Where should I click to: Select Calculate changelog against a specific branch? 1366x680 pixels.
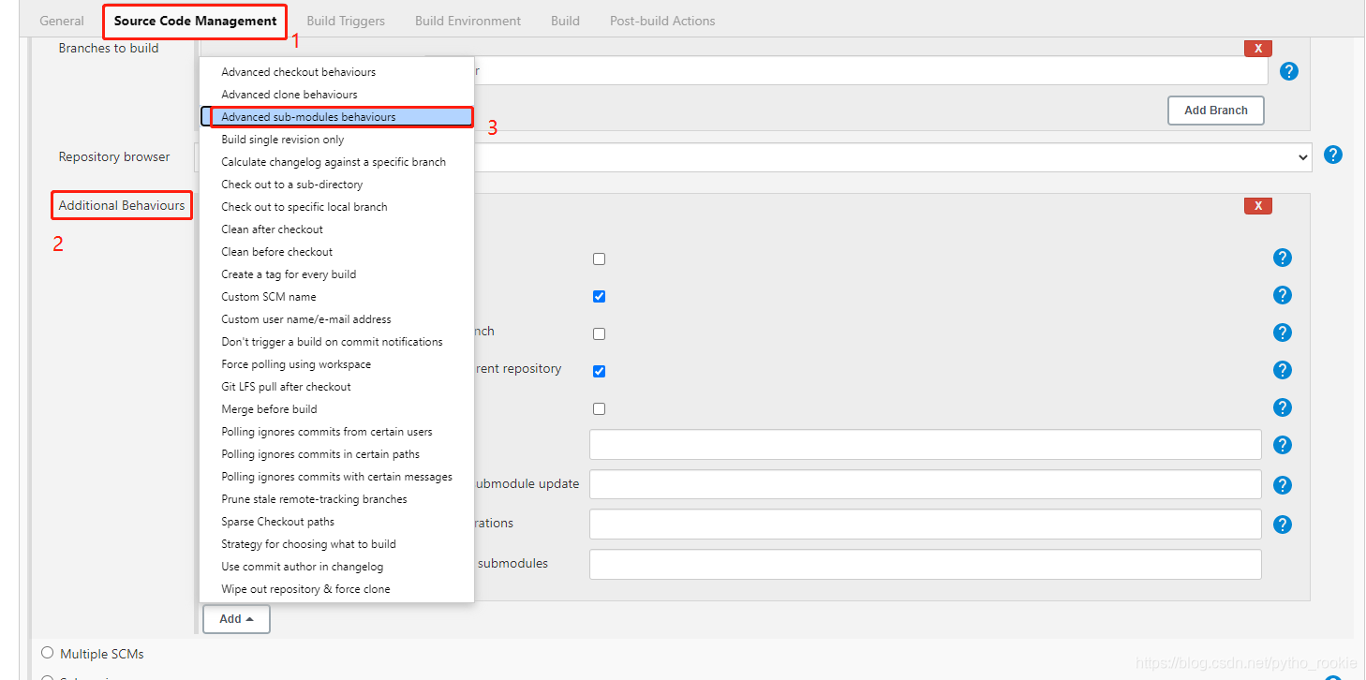pos(336,162)
